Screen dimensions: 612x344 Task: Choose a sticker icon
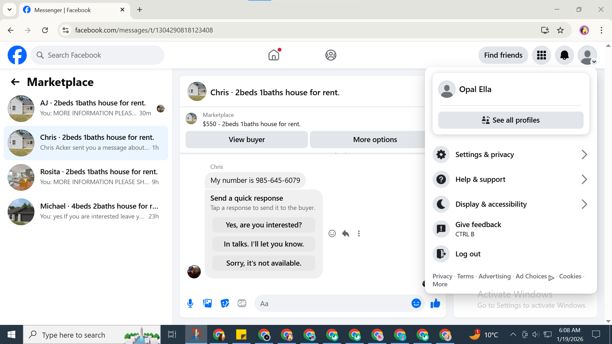(225, 304)
